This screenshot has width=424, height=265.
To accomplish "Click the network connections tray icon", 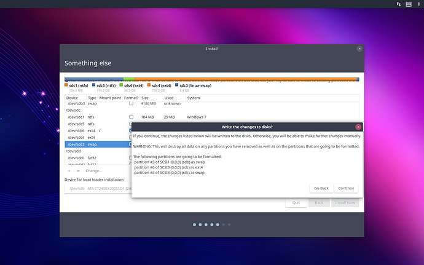I will pos(399,4).
